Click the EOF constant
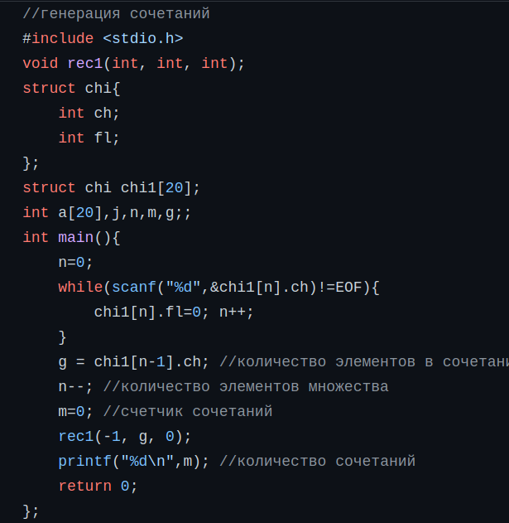509x523 pixels. pos(348,287)
